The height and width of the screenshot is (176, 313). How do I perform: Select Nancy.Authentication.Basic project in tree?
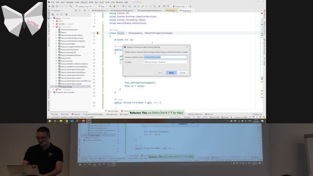(70, 35)
